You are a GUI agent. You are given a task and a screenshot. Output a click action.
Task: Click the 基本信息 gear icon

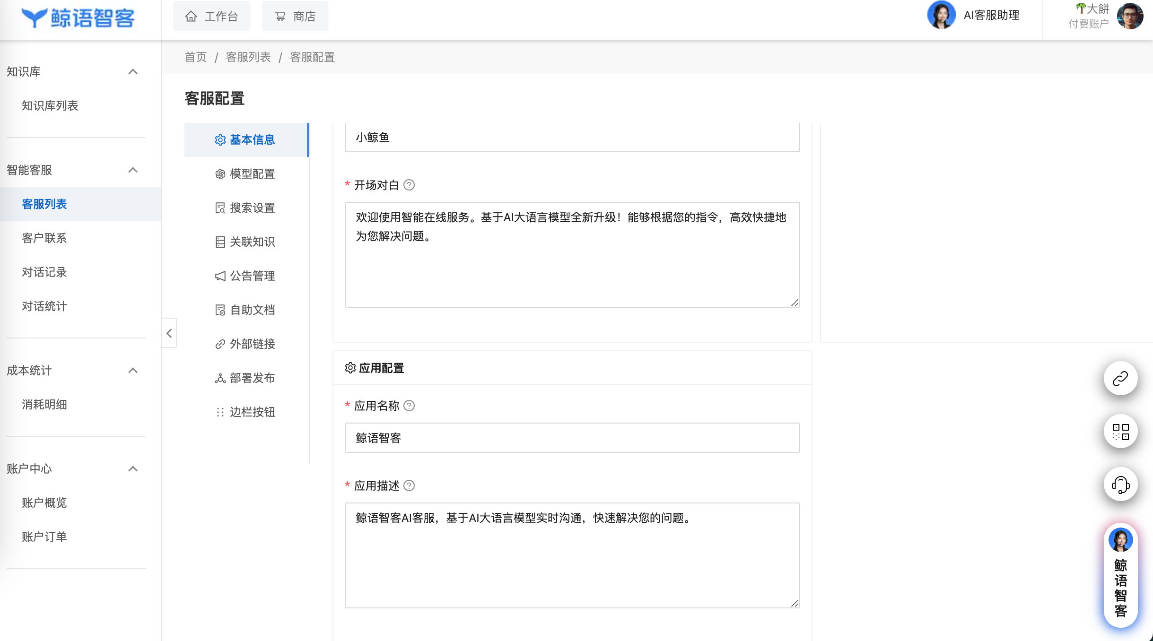click(x=220, y=140)
